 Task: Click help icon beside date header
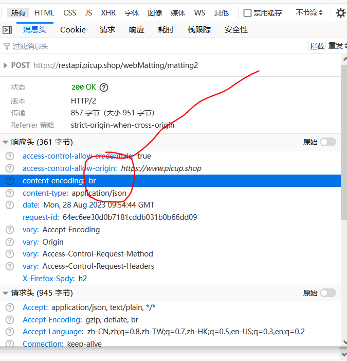point(10,205)
